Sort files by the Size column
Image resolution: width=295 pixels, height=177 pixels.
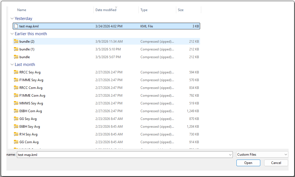[x=181, y=10]
